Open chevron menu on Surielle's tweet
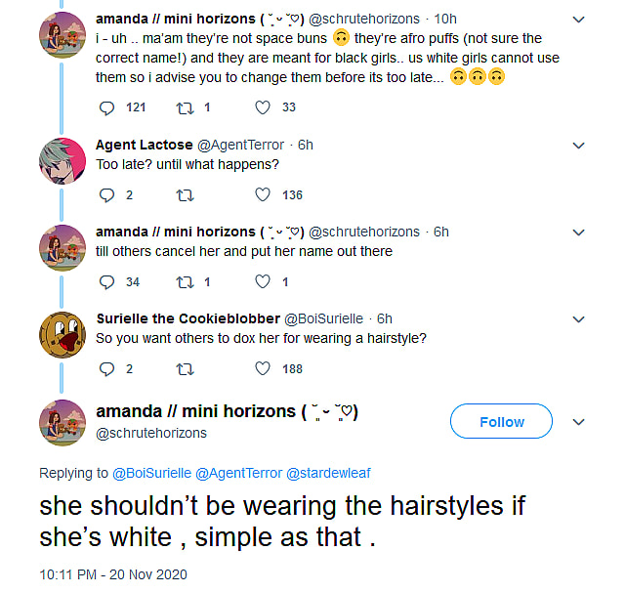Viewport: 625px width, 592px height. pyautogui.click(x=578, y=319)
